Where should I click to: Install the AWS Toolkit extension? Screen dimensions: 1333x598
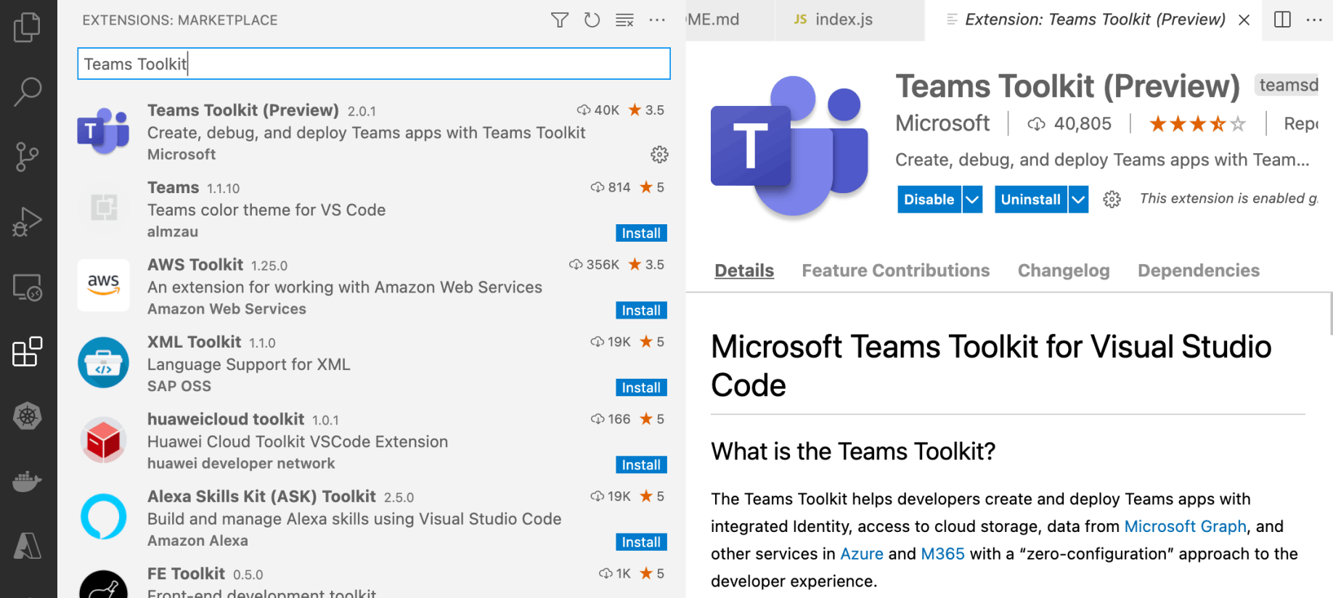point(640,311)
